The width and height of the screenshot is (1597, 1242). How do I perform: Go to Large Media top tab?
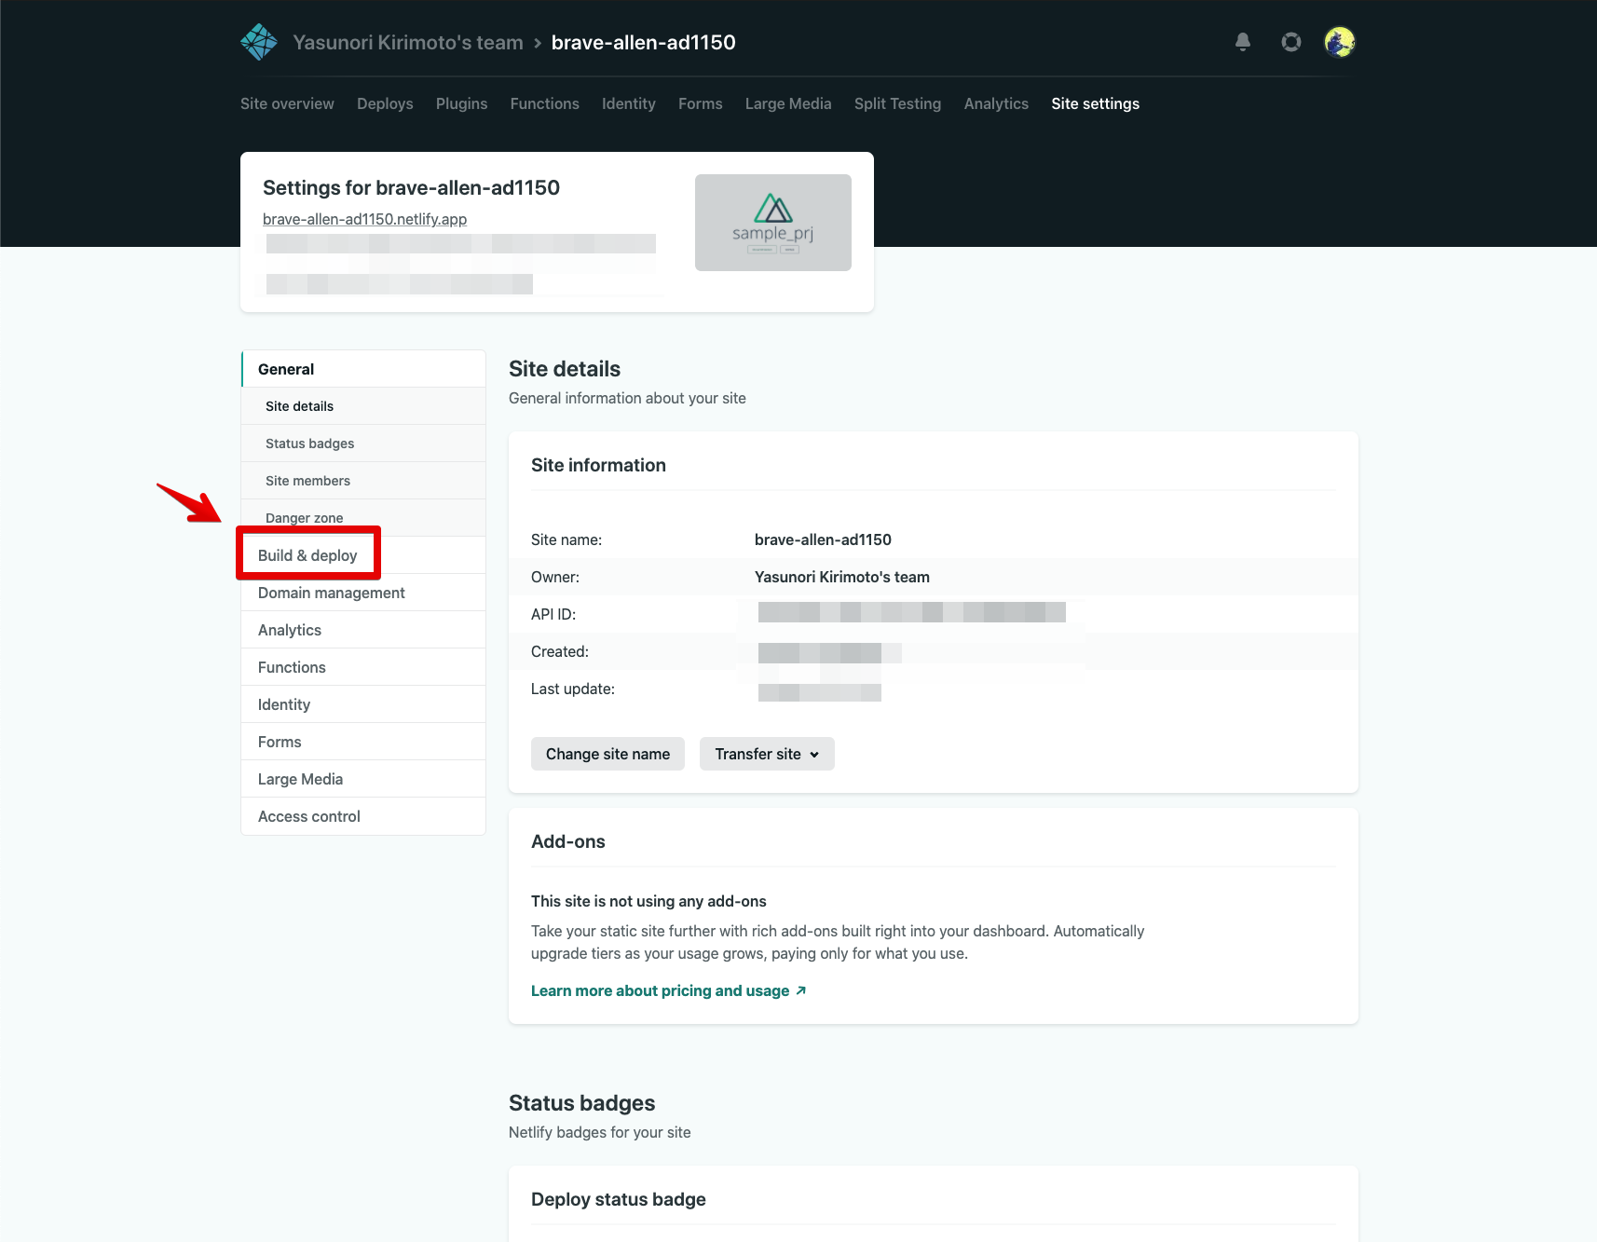pyautogui.click(x=788, y=103)
